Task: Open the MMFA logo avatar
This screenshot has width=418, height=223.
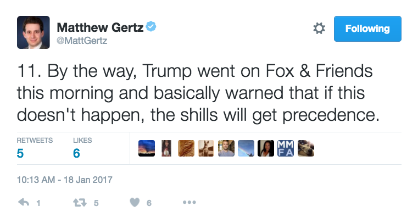Action: click(286, 148)
